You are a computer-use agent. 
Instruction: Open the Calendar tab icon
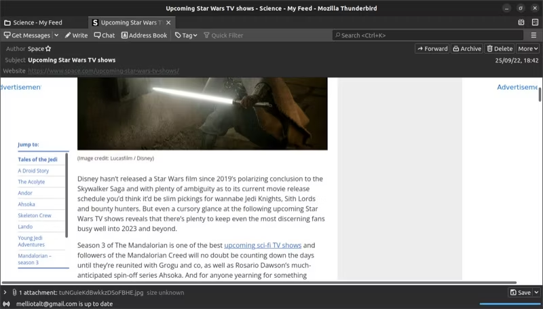521,22
